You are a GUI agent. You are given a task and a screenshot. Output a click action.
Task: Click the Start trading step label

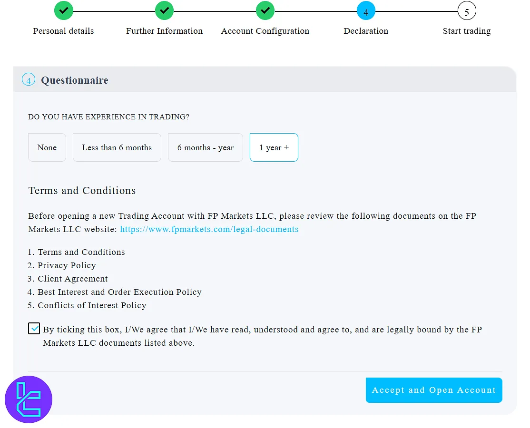click(467, 31)
